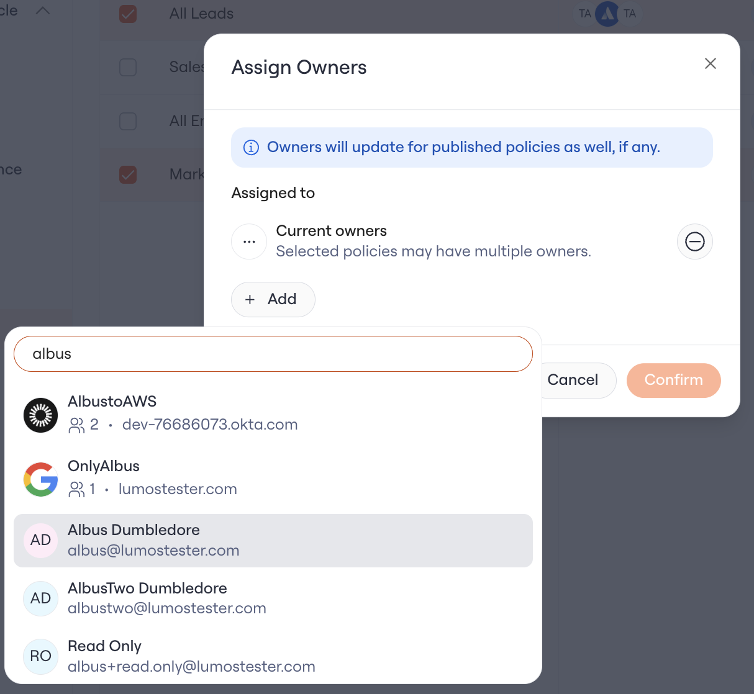Click the search field containing albus

[x=273, y=354]
